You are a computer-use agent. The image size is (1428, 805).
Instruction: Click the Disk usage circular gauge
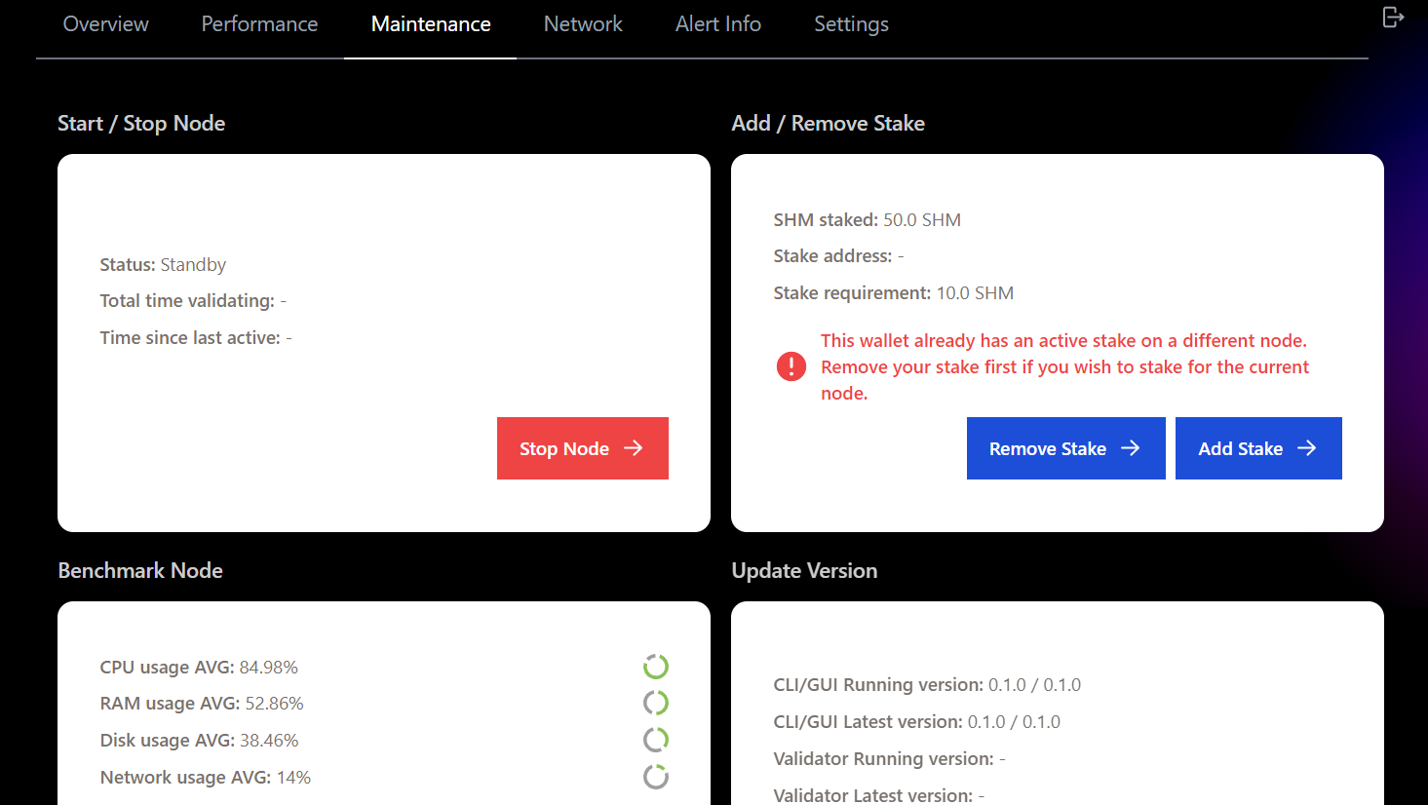coord(656,740)
